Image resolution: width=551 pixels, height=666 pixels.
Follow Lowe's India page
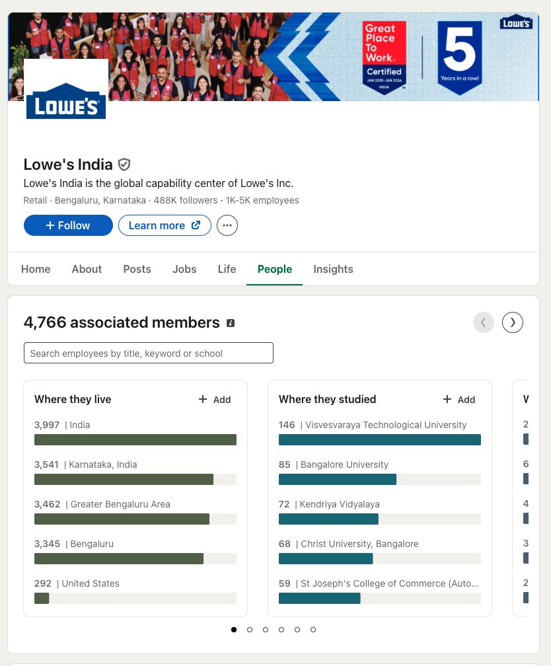tap(68, 225)
